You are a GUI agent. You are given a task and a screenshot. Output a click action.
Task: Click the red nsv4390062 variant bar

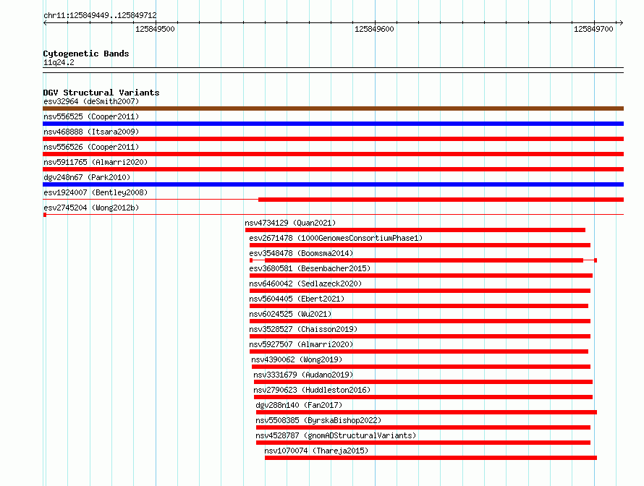point(421,367)
